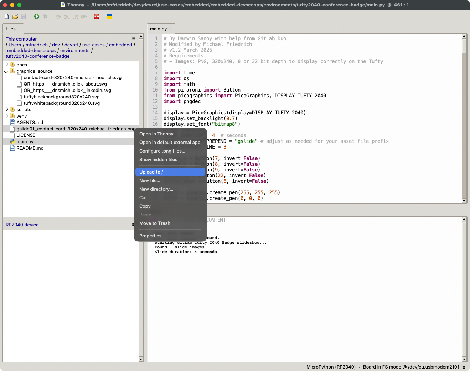470x371 pixels.
Task: Click the Open file folder icon
Action: click(x=15, y=16)
